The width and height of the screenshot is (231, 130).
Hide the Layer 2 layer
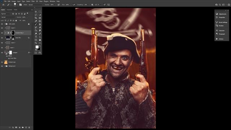tap(2, 43)
